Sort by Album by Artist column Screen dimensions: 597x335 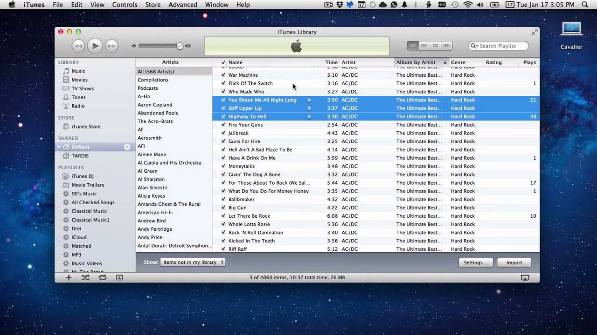[421, 62]
